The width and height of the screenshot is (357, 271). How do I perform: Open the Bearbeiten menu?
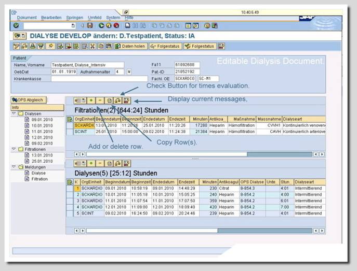[x=51, y=17]
